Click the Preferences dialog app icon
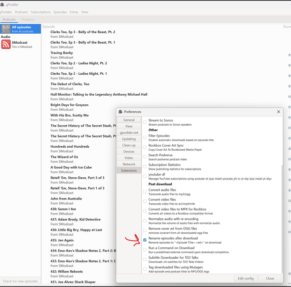The width and height of the screenshot is (291, 287). click(120, 112)
